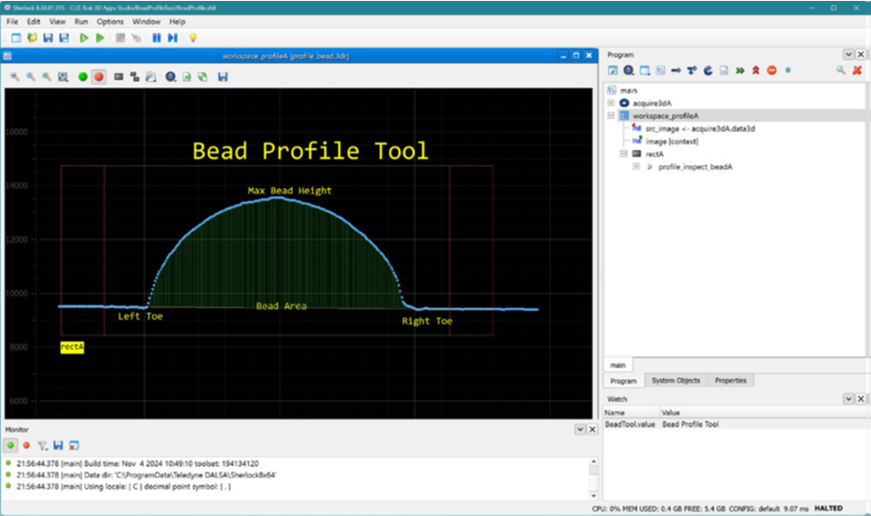Click the search magnifier icon in Program panel
871x516 pixels.
(841, 70)
